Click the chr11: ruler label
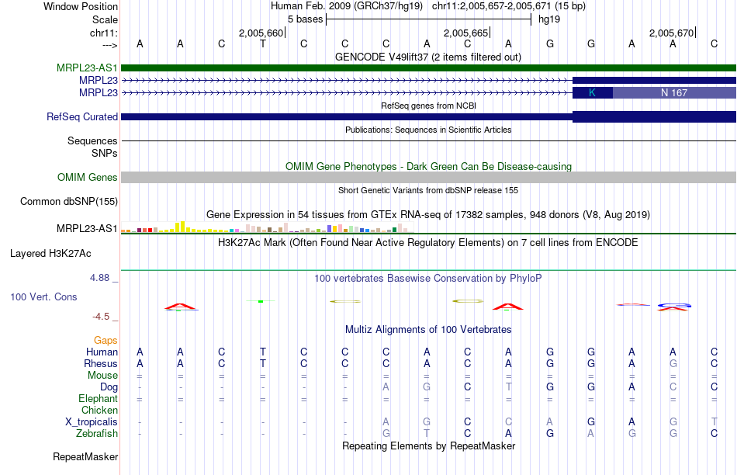The image size is (737, 475). pyautogui.click(x=103, y=33)
